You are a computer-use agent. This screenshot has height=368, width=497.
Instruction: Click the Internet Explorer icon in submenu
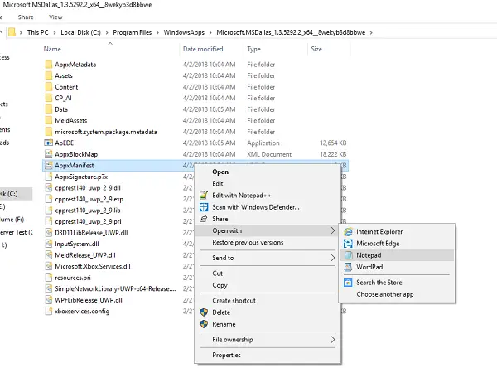348,231
